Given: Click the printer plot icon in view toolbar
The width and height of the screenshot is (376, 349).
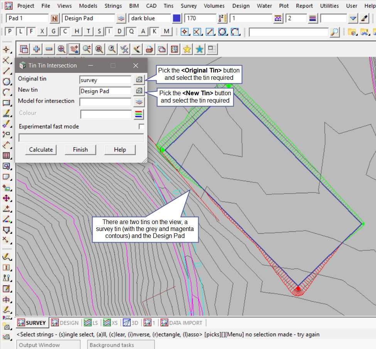Looking at the screenshot, I should point(149,49).
